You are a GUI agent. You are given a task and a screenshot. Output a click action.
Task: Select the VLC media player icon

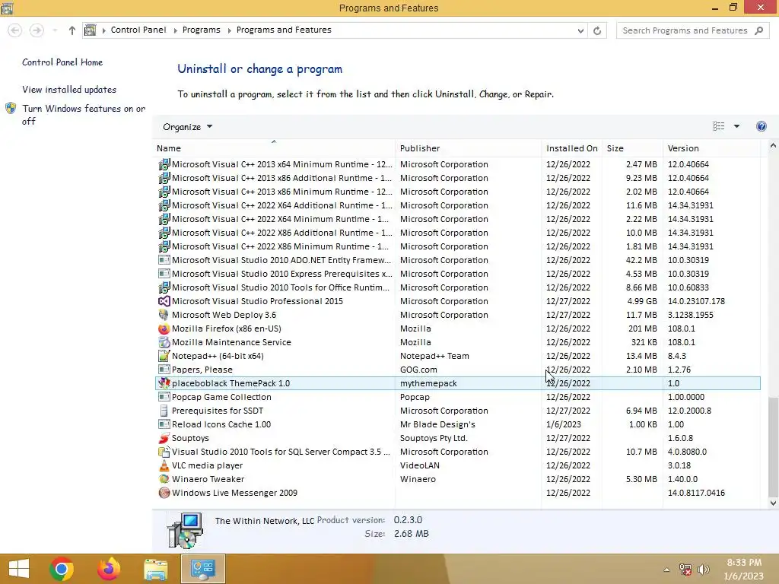point(164,465)
